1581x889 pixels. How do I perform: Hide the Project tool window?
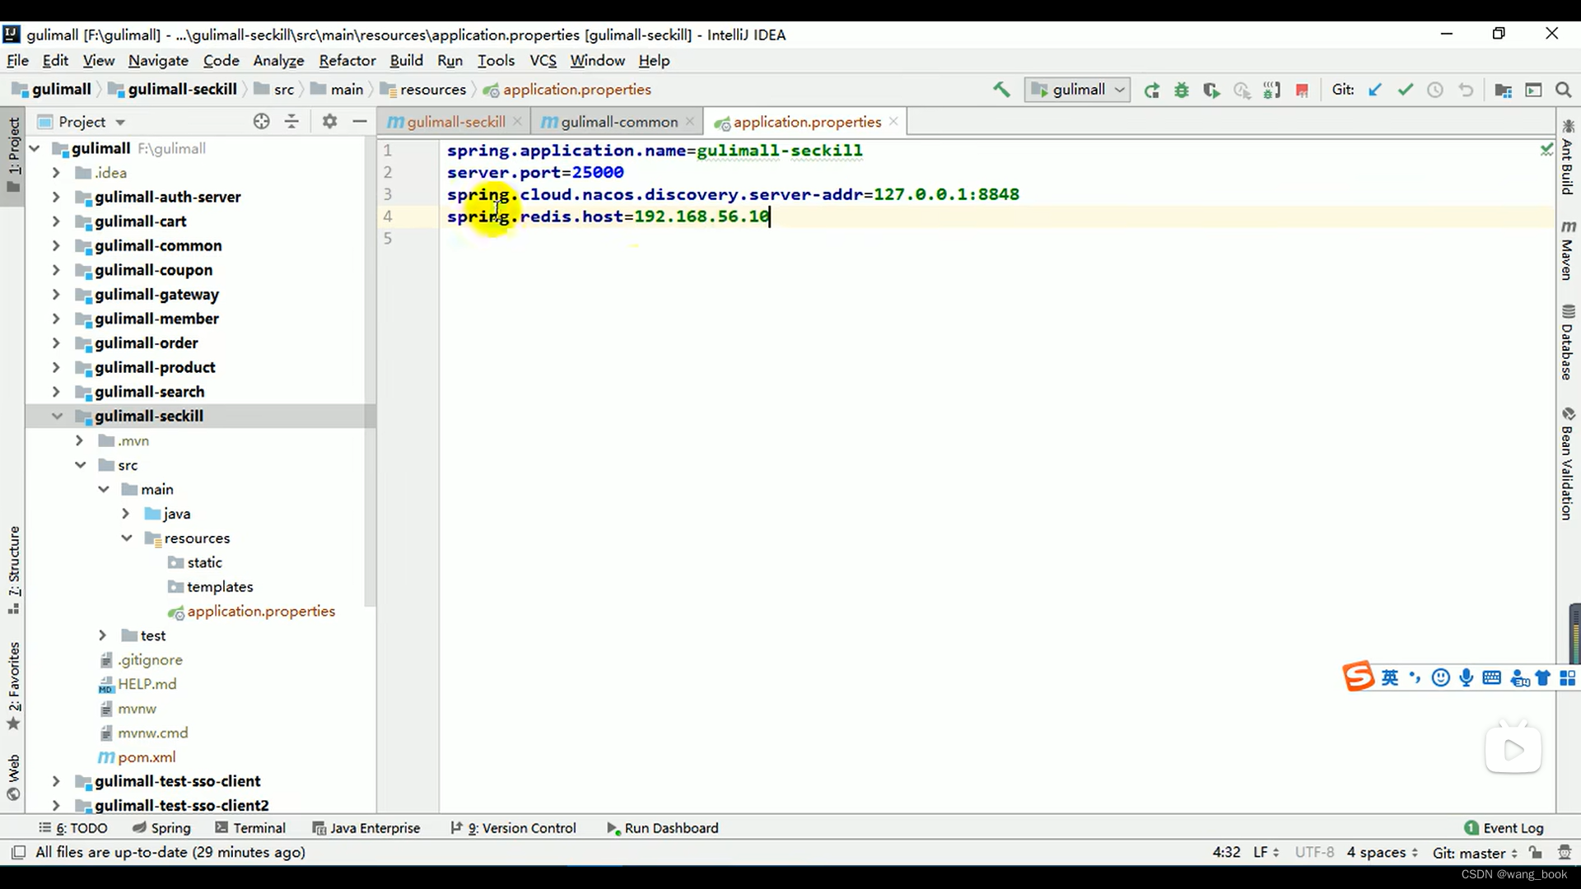pos(359,121)
